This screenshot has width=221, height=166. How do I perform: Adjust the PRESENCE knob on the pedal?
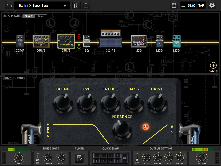(121, 130)
